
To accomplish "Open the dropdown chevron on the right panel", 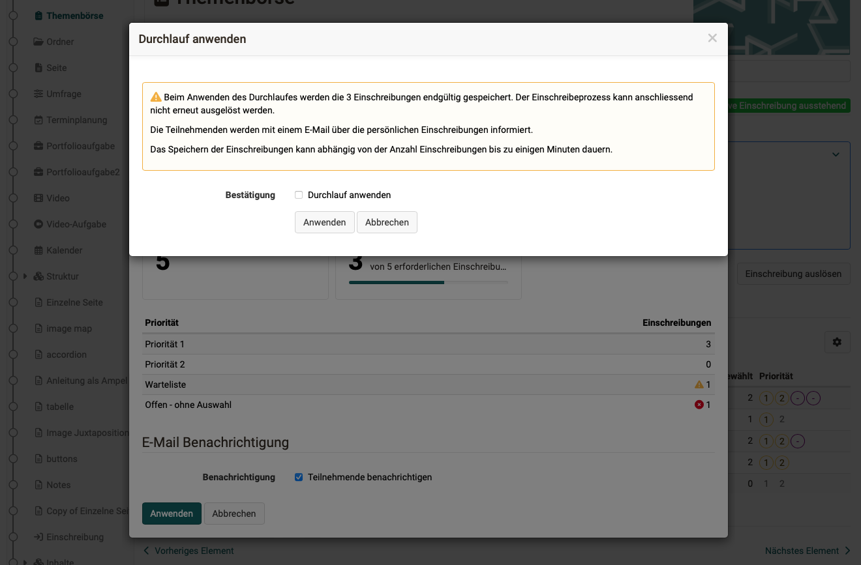I will click(836, 154).
